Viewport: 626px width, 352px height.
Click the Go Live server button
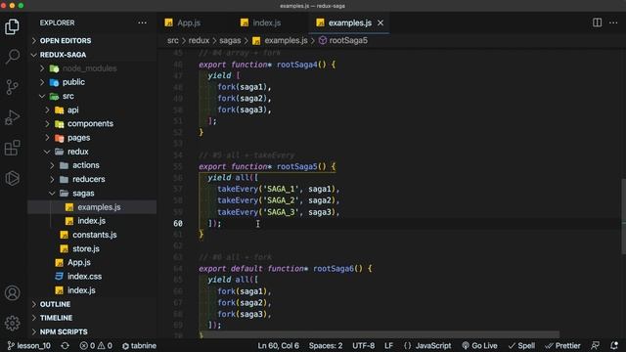(x=479, y=345)
